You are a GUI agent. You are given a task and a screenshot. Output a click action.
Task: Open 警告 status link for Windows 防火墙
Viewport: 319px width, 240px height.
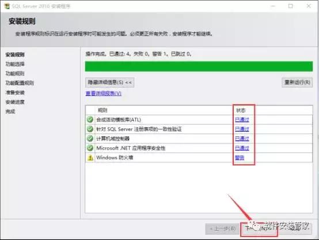(x=240, y=158)
